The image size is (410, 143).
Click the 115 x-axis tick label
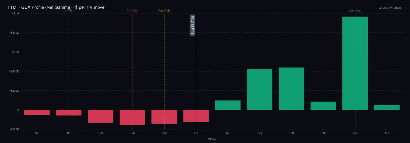(196, 133)
